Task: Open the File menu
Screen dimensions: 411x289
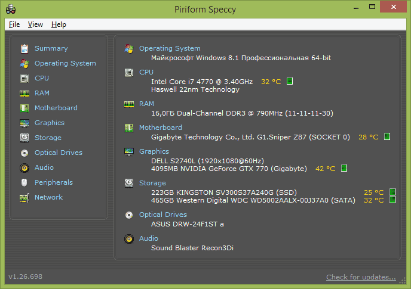Action: click(14, 24)
